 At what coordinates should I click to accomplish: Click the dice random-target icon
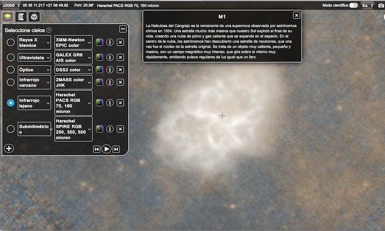click(34, 17)
